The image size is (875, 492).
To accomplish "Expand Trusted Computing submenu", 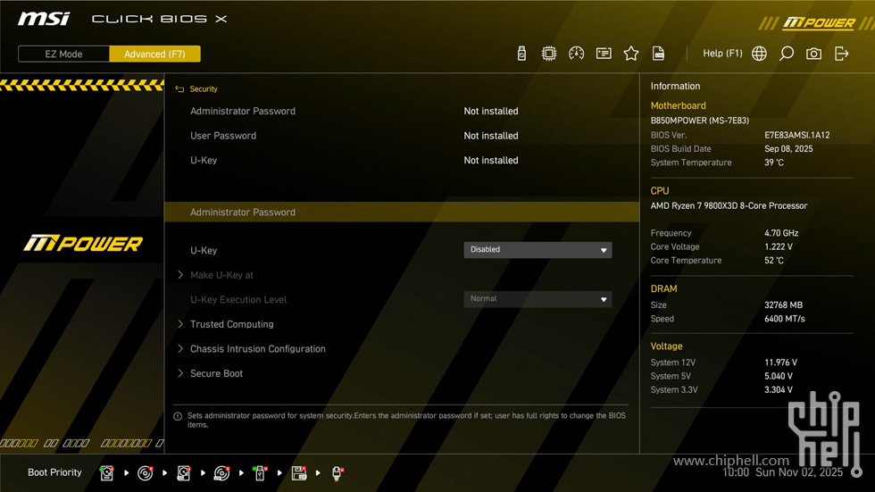I will point(231,324).
